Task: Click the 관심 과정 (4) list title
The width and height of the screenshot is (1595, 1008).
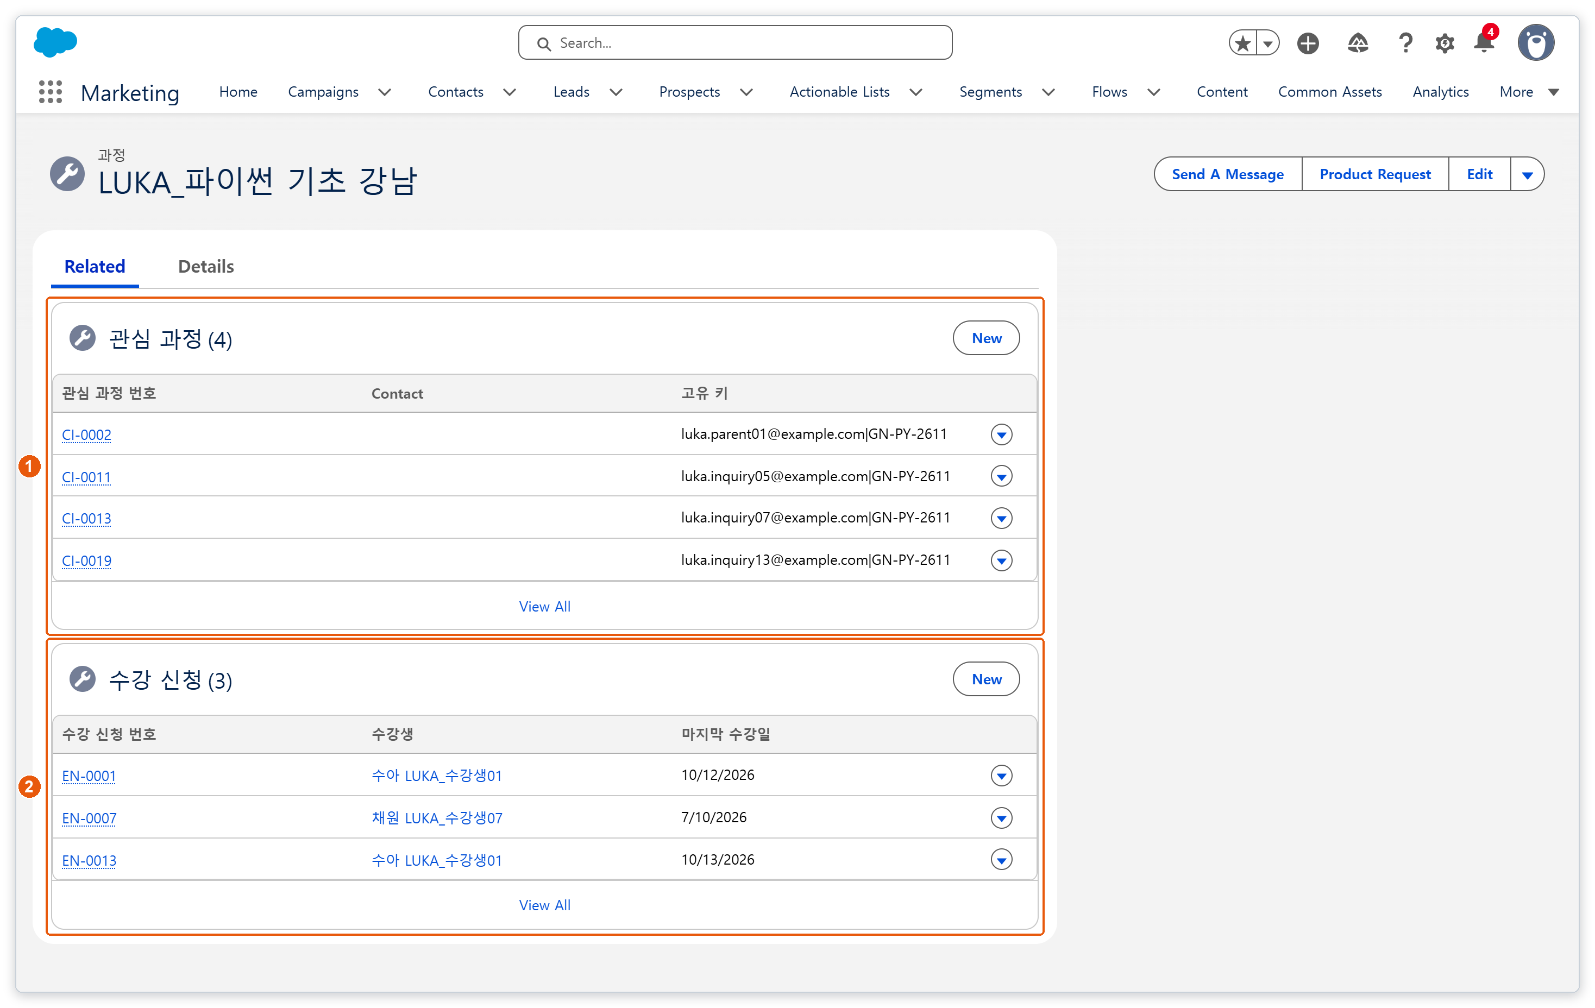Action: point(170,339)
